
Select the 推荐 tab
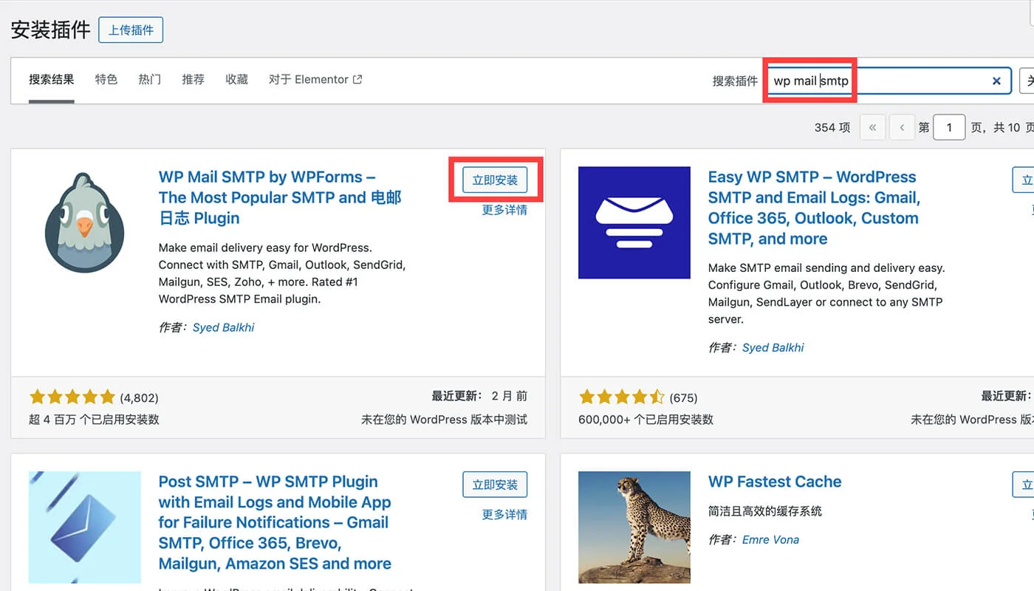(x=193, y=79)
